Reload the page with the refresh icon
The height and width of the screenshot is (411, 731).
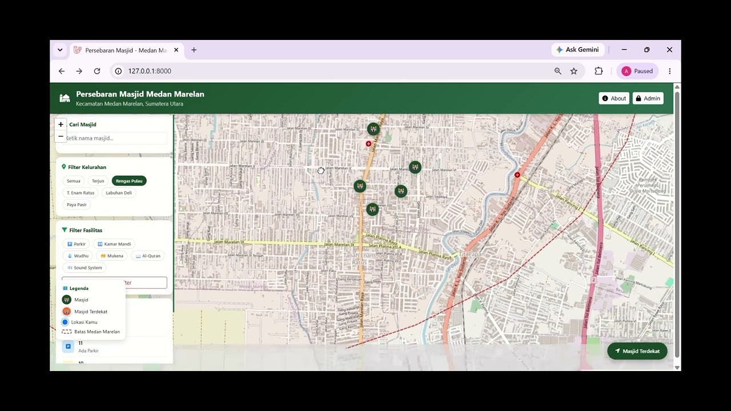(97, 71)
